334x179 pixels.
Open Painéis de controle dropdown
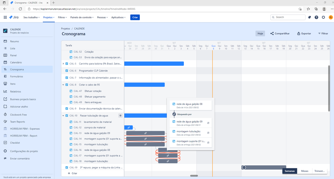pos(82,17)
